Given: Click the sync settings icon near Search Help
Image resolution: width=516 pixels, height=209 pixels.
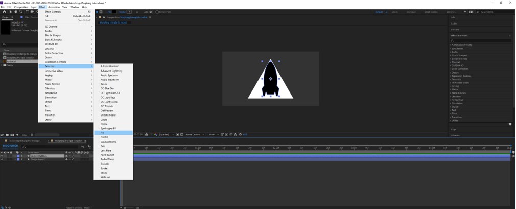Looking at the screenshot, I should (x=471, y=12).
